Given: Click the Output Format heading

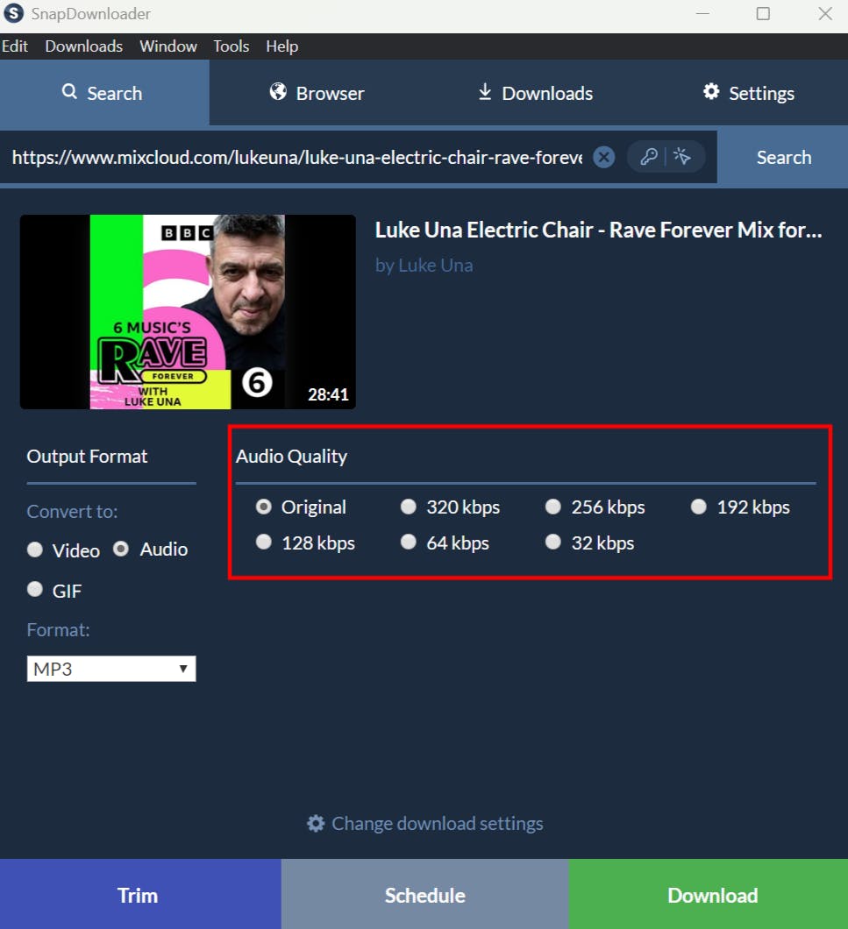Looking at the screenshot, I should 87,457.
